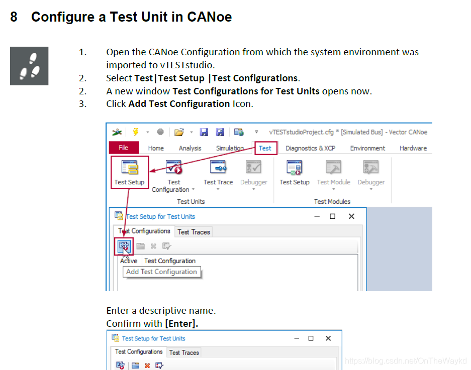Switch to the Home ribbon tab
This screenshot has width=471, height=370.
156,148
